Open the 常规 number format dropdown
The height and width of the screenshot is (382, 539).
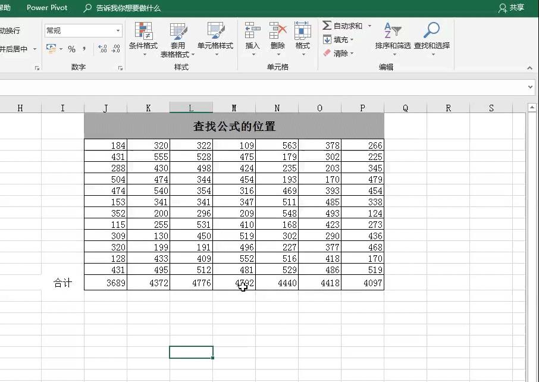[x=118, y=30]
